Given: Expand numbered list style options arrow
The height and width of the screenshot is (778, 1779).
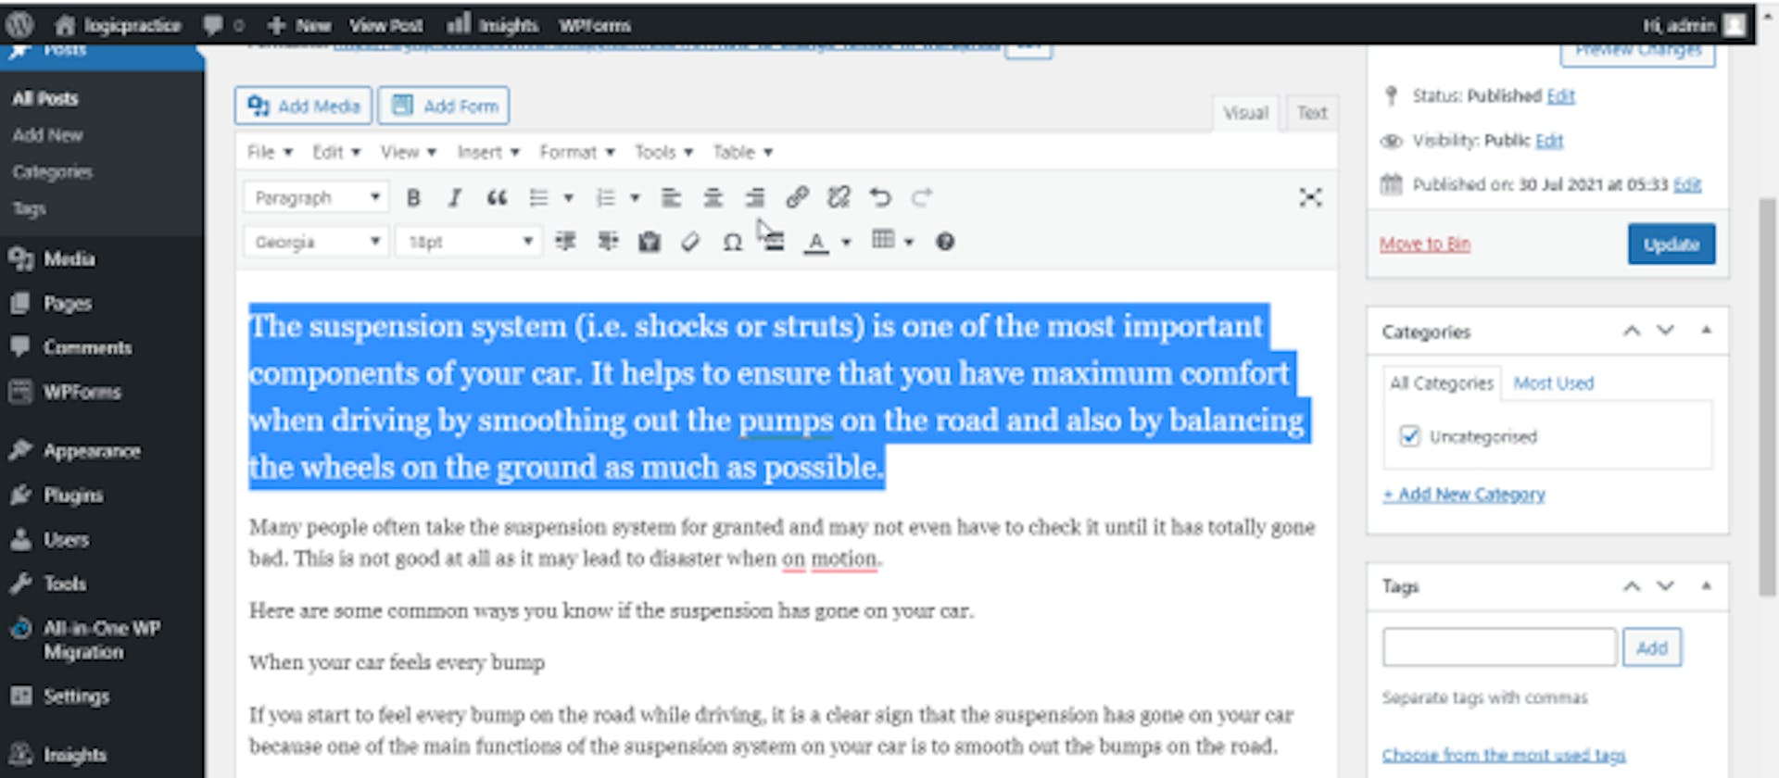Looking at the screenshot, I should coord(635,197).
